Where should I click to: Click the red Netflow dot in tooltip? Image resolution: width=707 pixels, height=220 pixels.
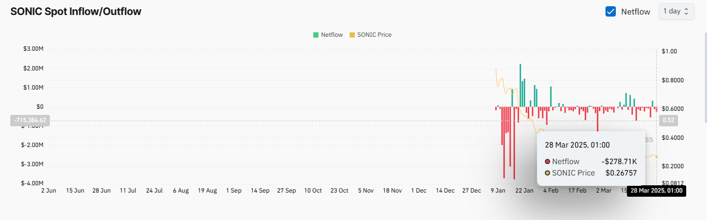click(547, 162)
